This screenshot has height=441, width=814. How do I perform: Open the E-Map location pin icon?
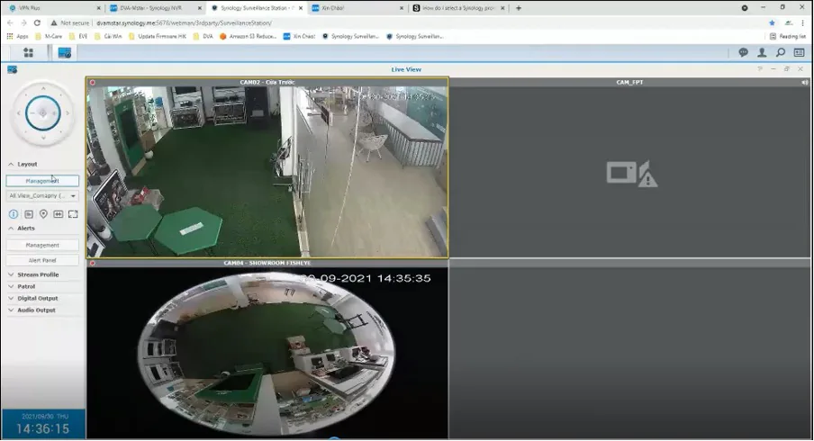click(43, 214)
